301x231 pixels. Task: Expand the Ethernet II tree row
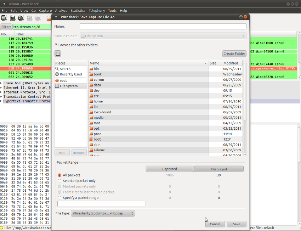(1, 88)
